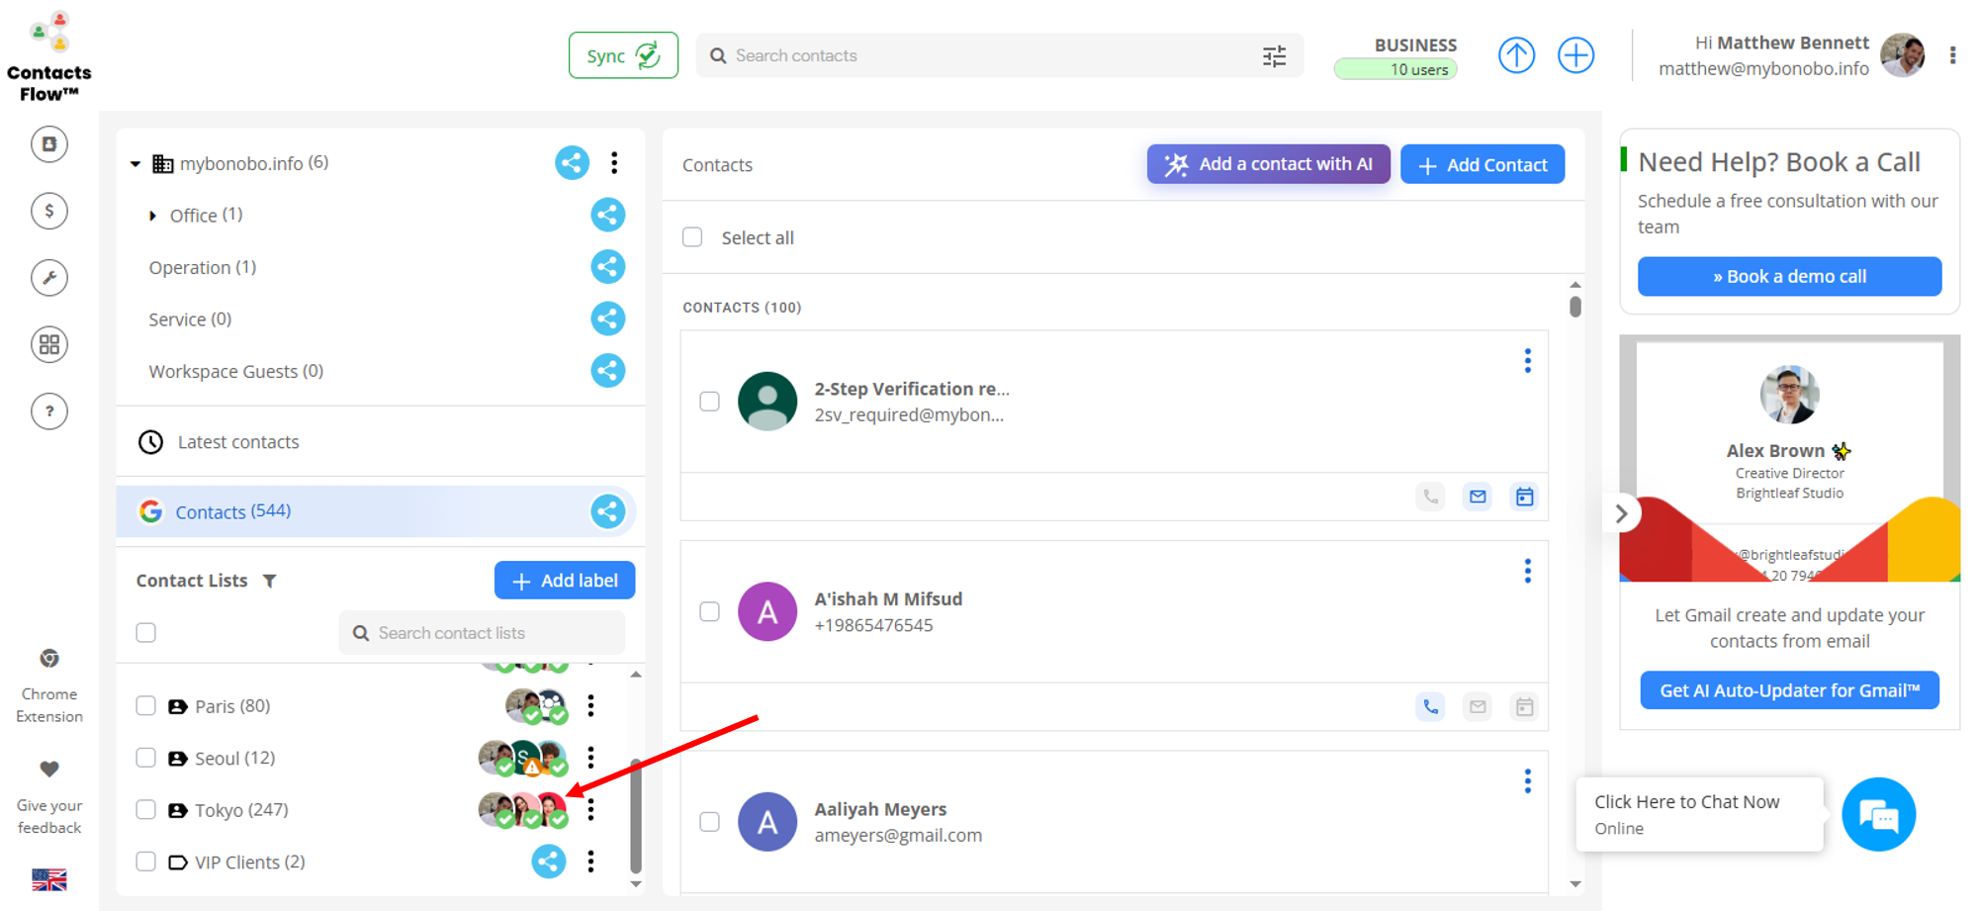Screen dimensions: 1978x911
Task: Click the Book a demo call button
Action: pyautogui.click(x=1789, y=277)
